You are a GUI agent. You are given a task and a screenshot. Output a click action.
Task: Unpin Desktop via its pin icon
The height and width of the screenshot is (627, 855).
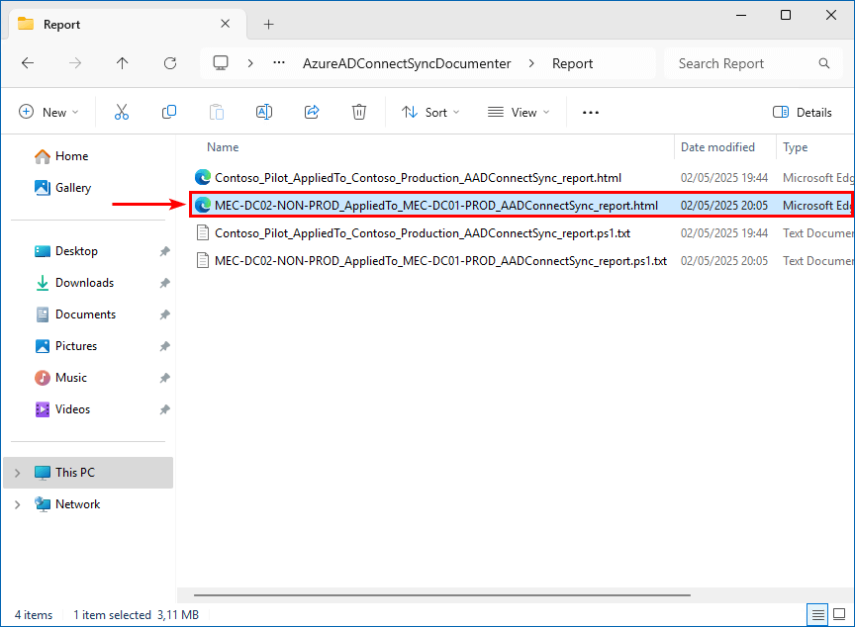point(164,251)
